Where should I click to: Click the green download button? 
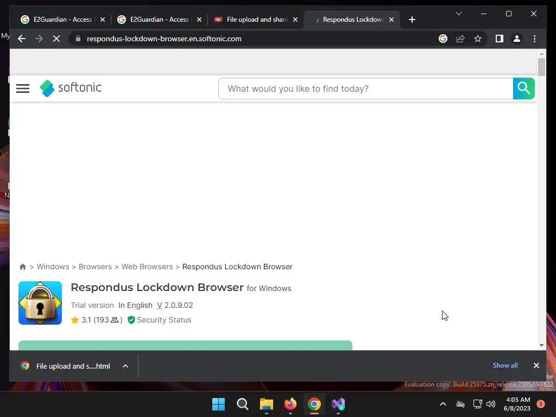[x=186, y=345]
